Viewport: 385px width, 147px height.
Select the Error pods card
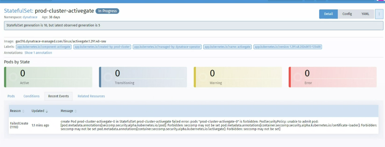[333, 77]
